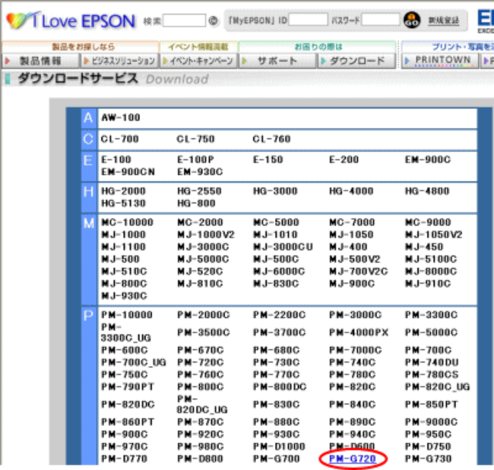Viewport: 494px width, 470px height.
Task: Select the HG-2550 model entry
Action: pyautogui.click(x=199, y=191)
